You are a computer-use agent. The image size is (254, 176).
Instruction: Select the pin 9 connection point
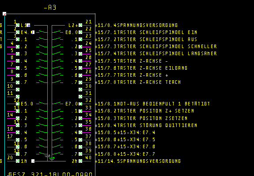click(18, 82)
